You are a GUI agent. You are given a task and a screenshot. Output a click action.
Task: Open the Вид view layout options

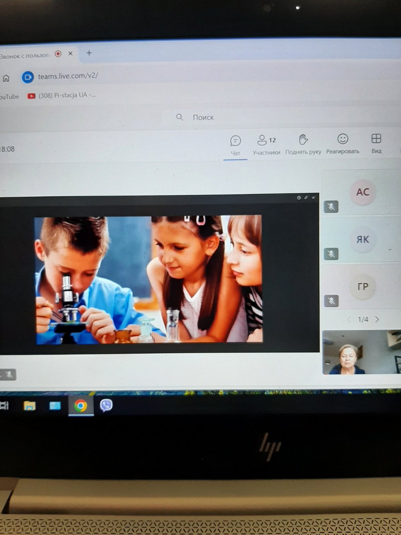[x=376, y=144]
